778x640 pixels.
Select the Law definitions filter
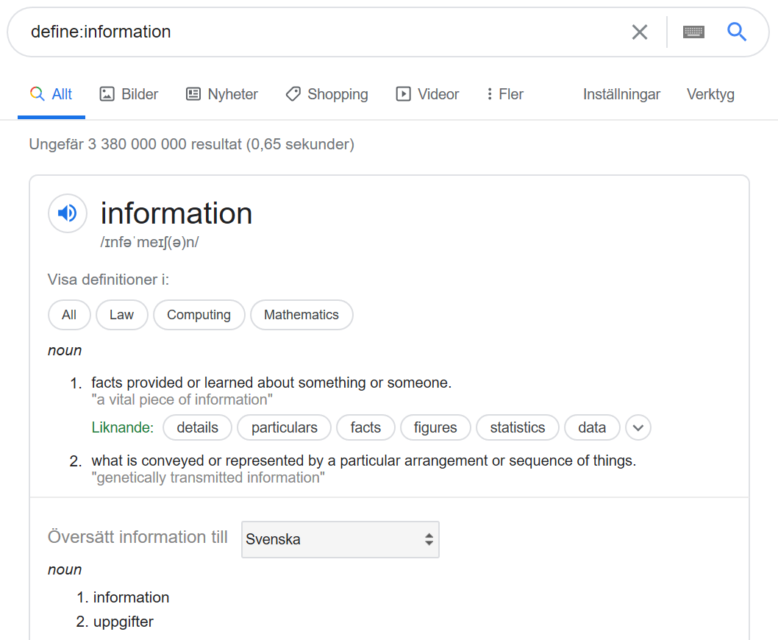click(x=121, y=315)
